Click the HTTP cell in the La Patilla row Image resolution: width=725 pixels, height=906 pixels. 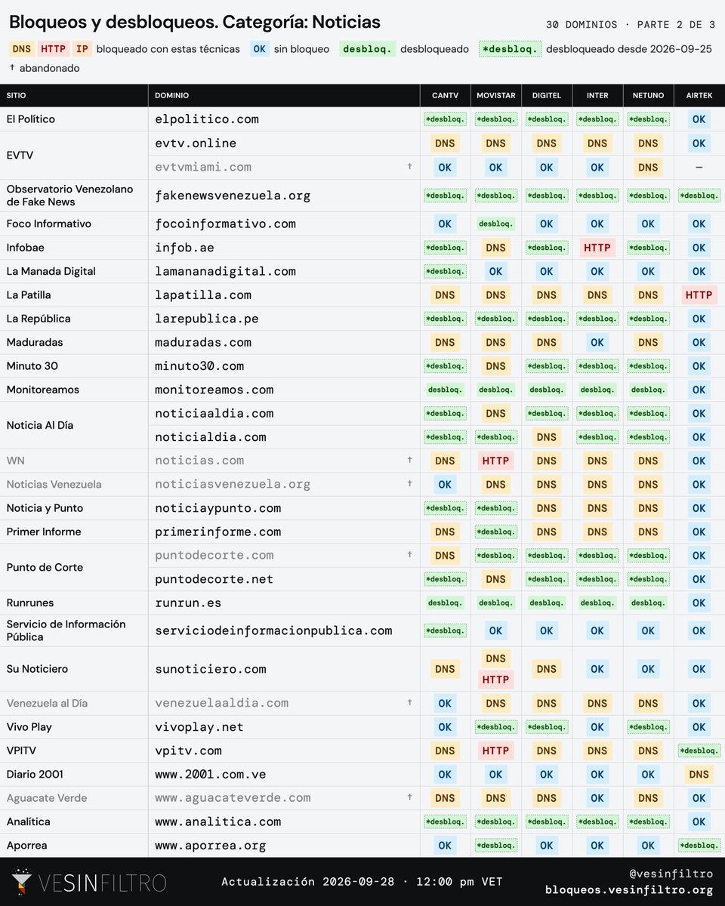pyautogui.click(x=699, y=295)
